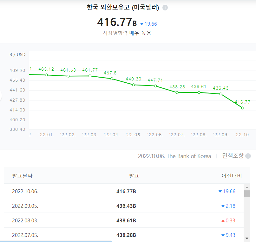Select the '22.06 chart data point
256x242 pixels.
coord(155,86)
